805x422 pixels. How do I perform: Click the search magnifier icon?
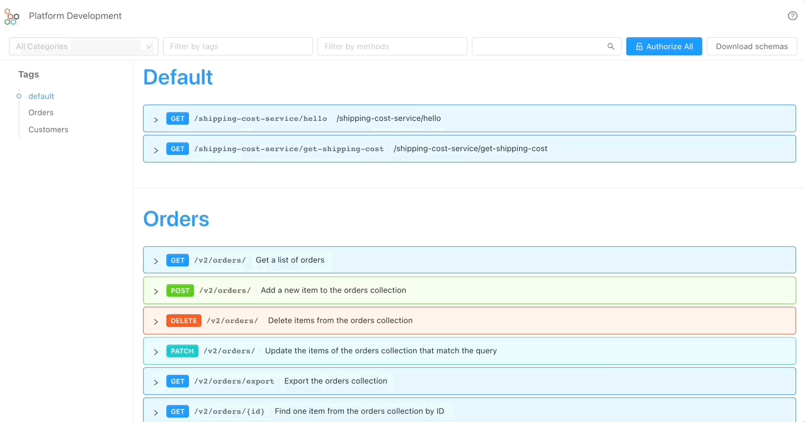610,46
